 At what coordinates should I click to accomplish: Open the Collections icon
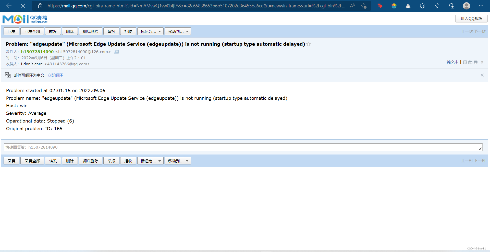[x=452, y=6]
